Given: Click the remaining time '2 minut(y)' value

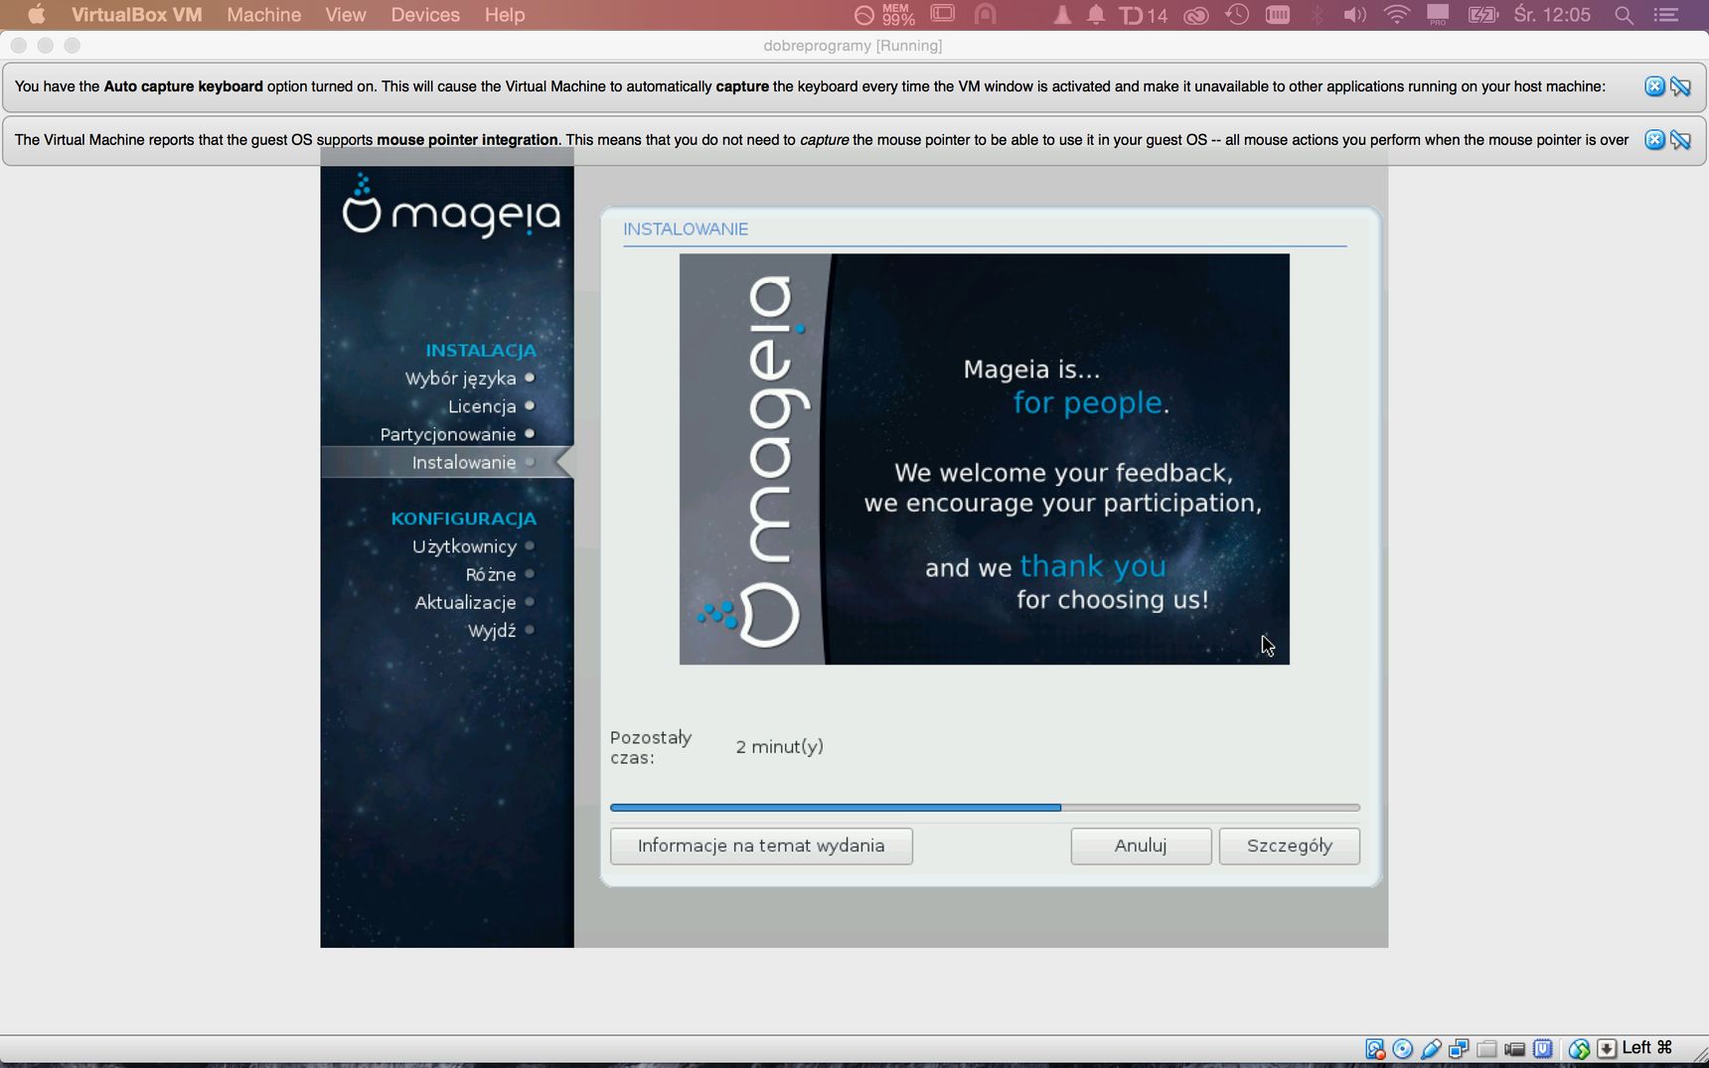Looking at the screenshot, I should coord(780,747).
